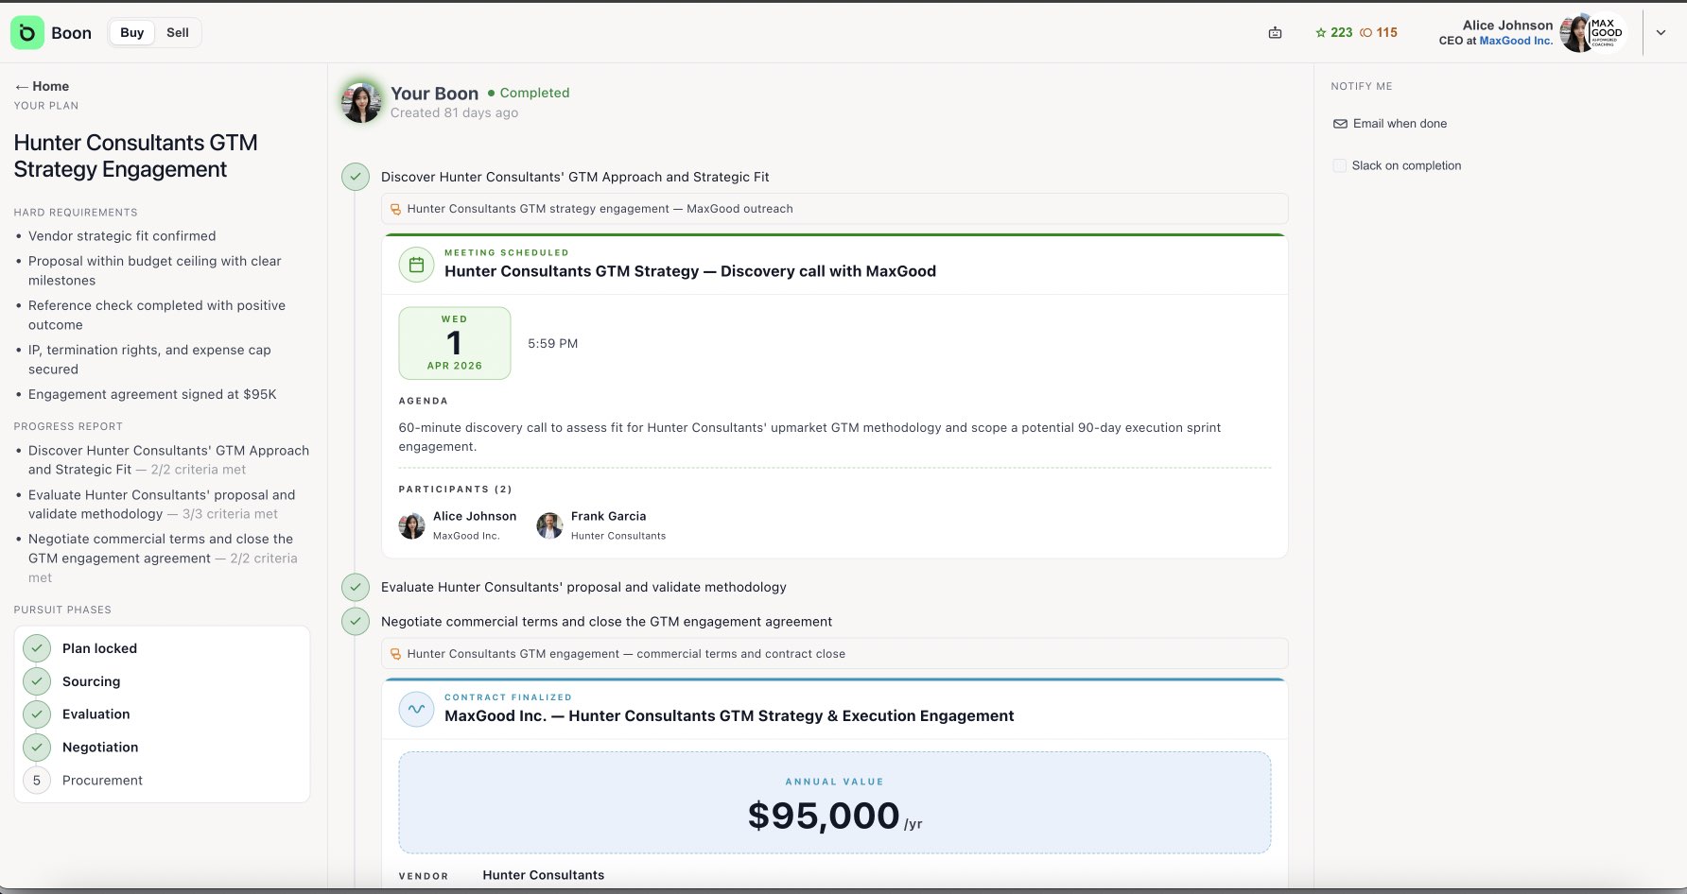
Task: Expand the Evaluate Hunter Consultants' proposal step
Action: [x=583, y=587]
